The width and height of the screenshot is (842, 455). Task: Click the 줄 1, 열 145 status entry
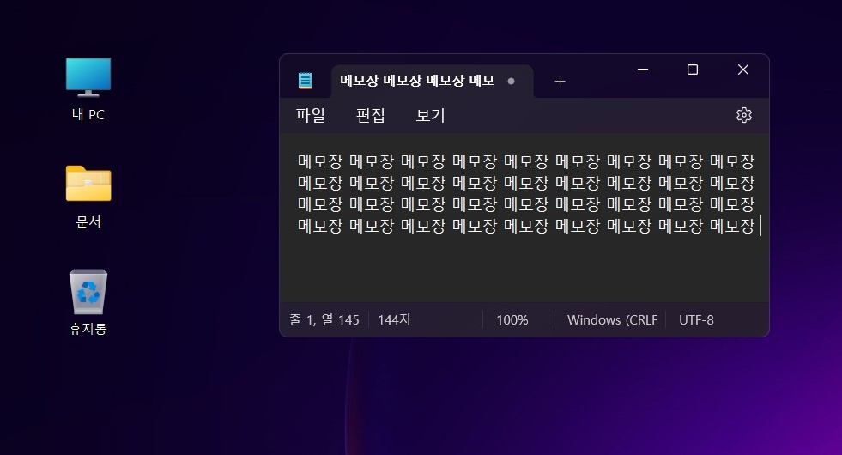click(324, 319)
